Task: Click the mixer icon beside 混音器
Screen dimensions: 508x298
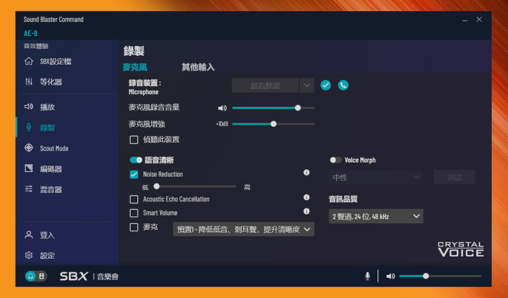Action: point(29,189)
